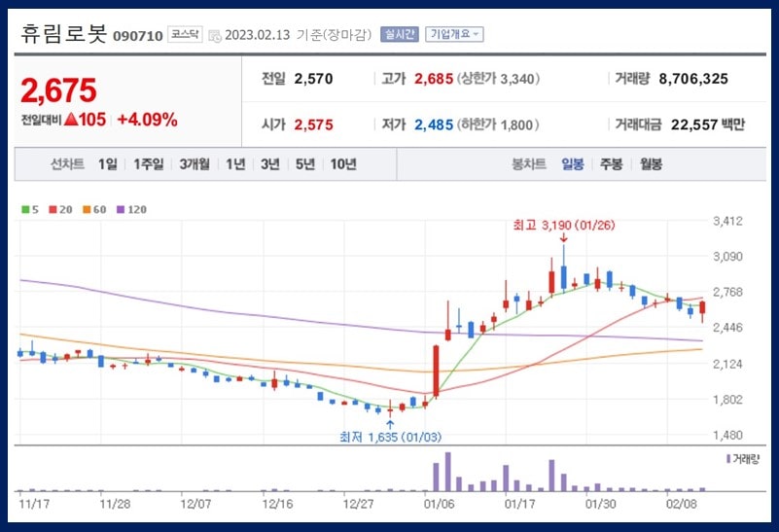Click the purple 120-day moving average legend swatch

[121, 210]
